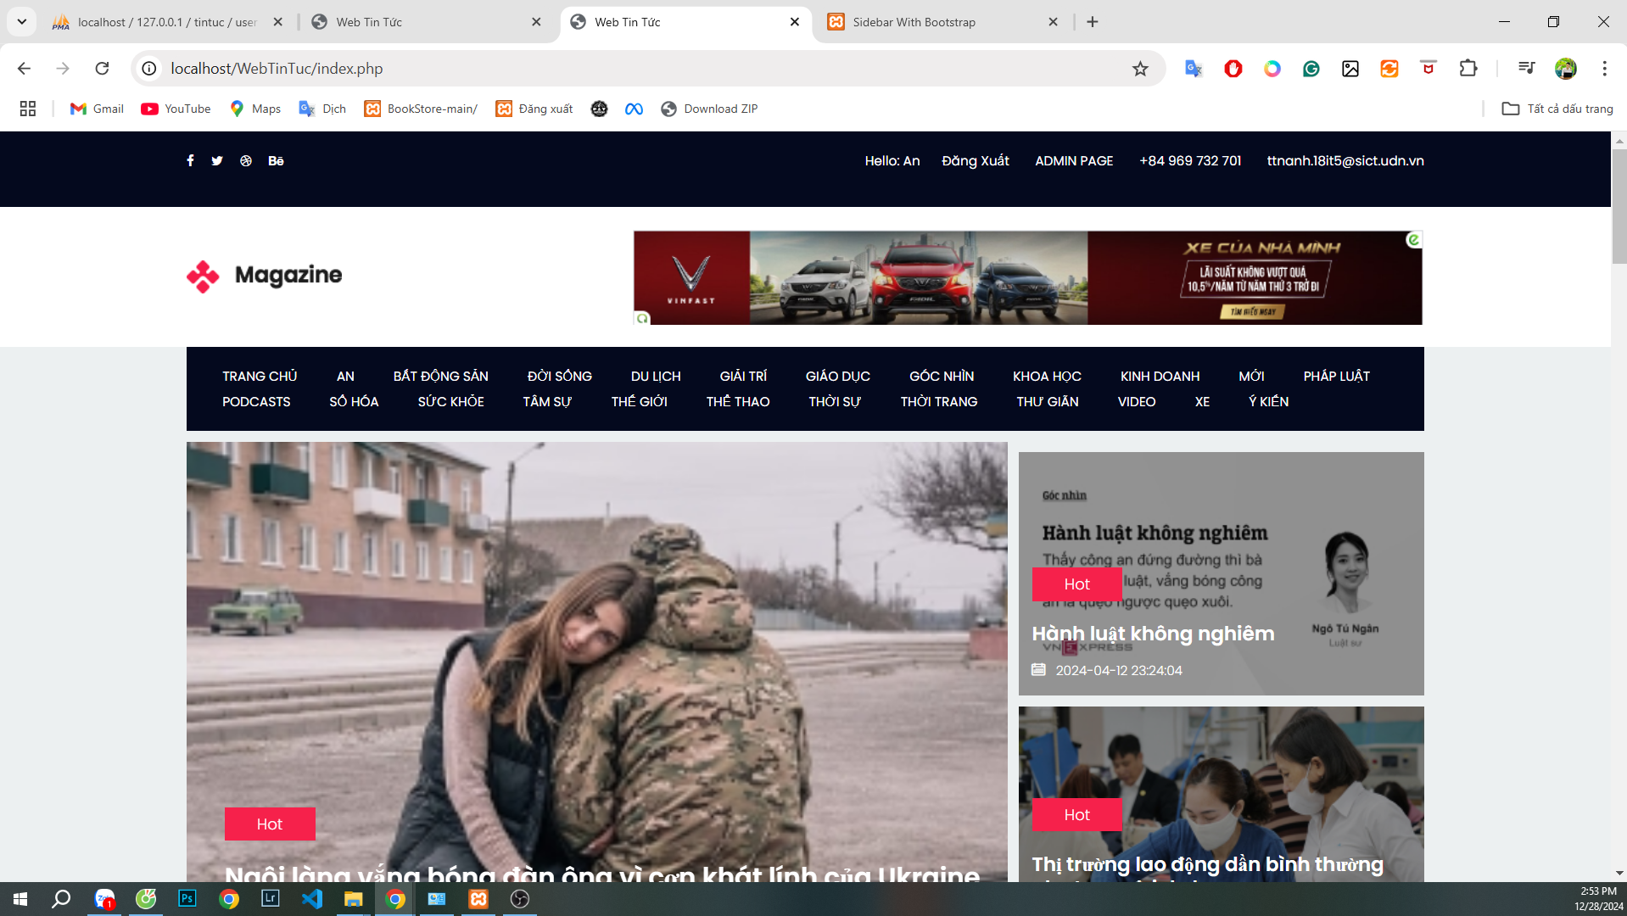Open the Meta bookmark icon
1627x916 pixels.
pyautogui.click(x=634, y=109)
